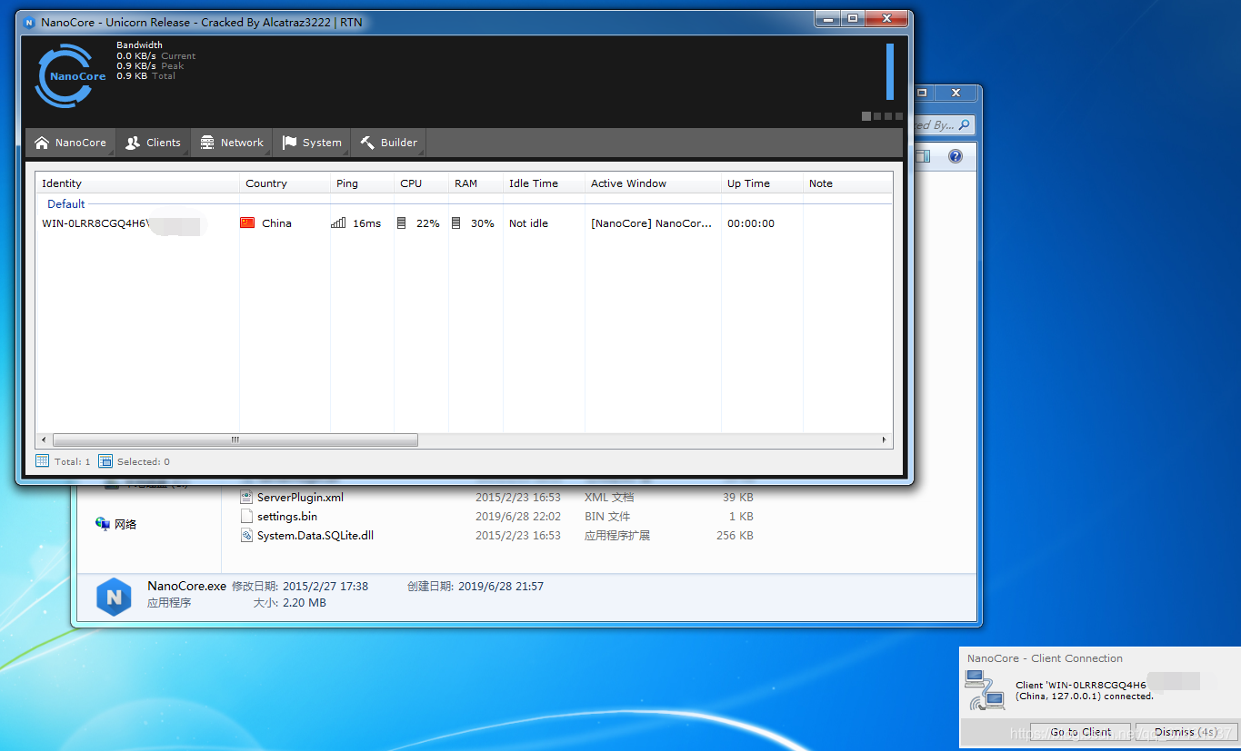Select settings.bin file name
This screenshot has width=1241, height=751.
(287, 517)
